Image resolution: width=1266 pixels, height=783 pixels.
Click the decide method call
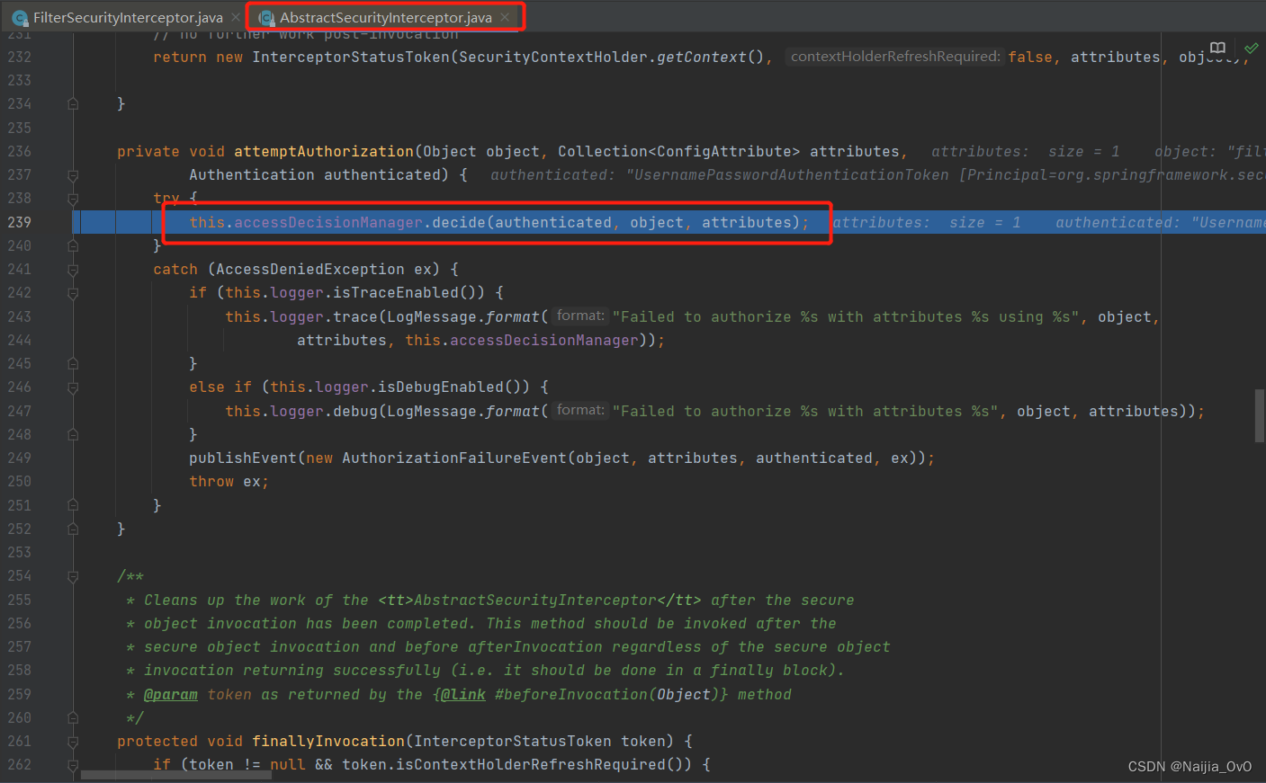(x=459, y=222)
